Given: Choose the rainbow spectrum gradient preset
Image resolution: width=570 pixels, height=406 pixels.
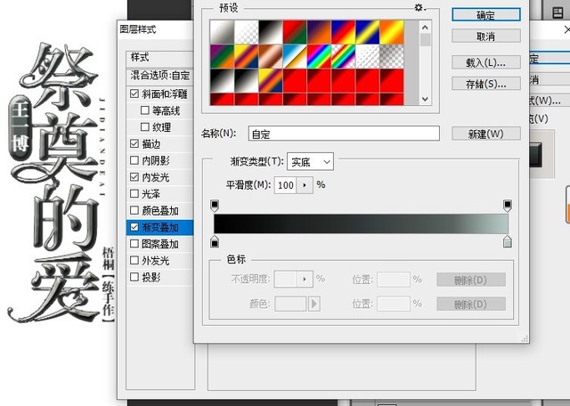Looking at the screenshot, I should (320, 55).
